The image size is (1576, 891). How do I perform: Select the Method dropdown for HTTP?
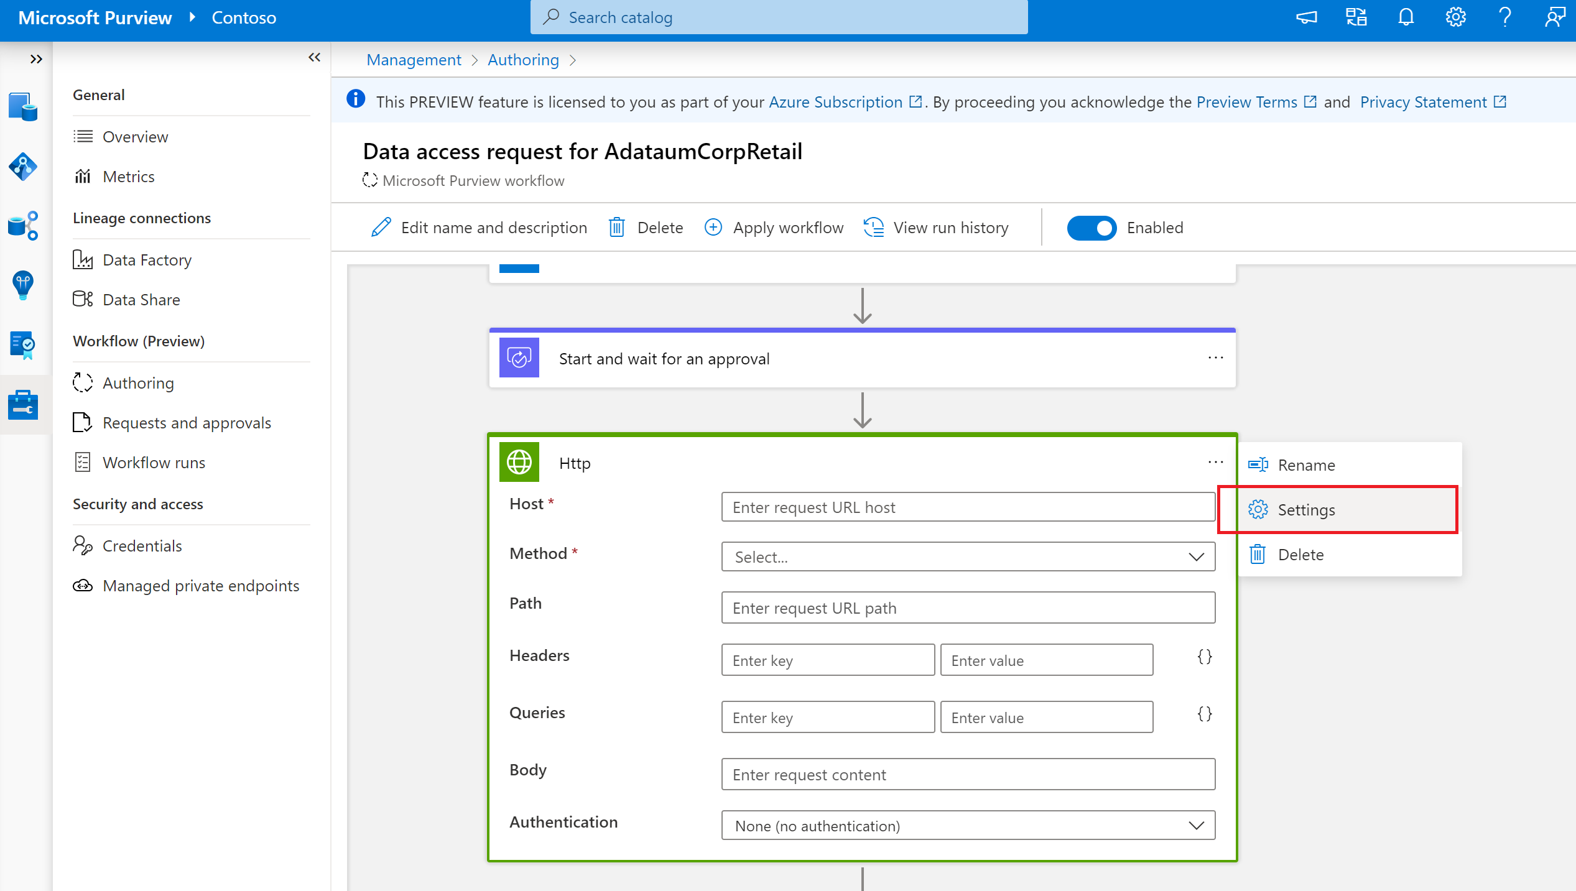[x=965, y=556]
